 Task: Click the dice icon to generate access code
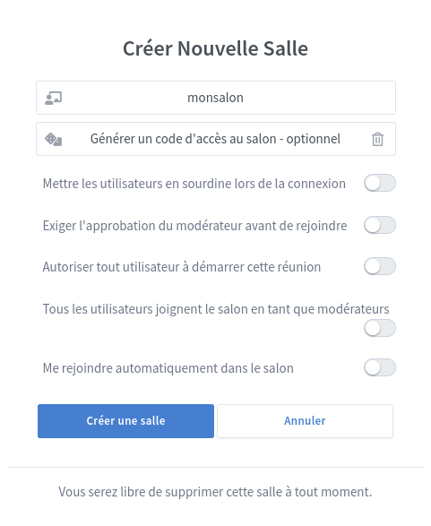(54, 139)
